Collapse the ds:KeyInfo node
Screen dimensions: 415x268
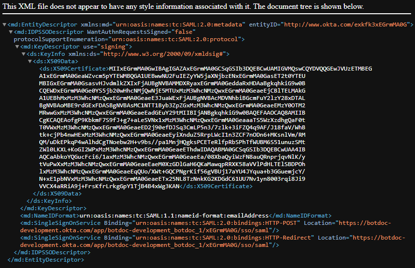(24, 54)
